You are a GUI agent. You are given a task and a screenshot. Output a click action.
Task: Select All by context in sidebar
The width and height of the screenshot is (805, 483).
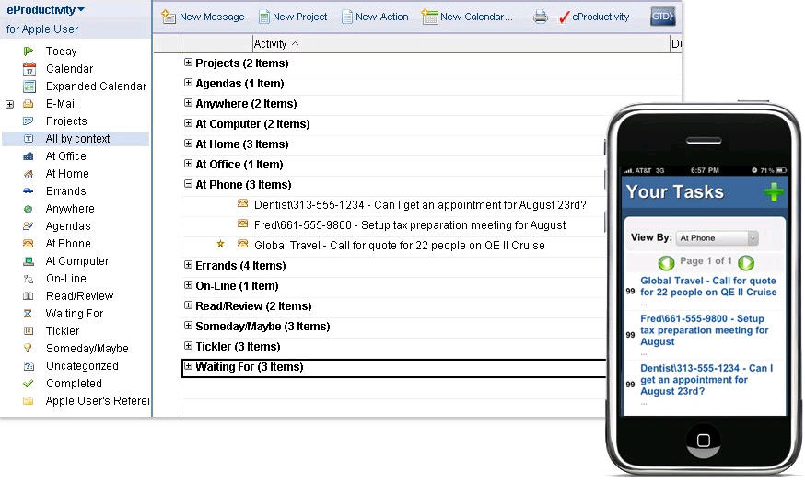[77, 139]
